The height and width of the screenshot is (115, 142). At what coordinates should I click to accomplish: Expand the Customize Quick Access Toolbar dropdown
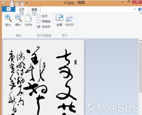tap(27, 3)
